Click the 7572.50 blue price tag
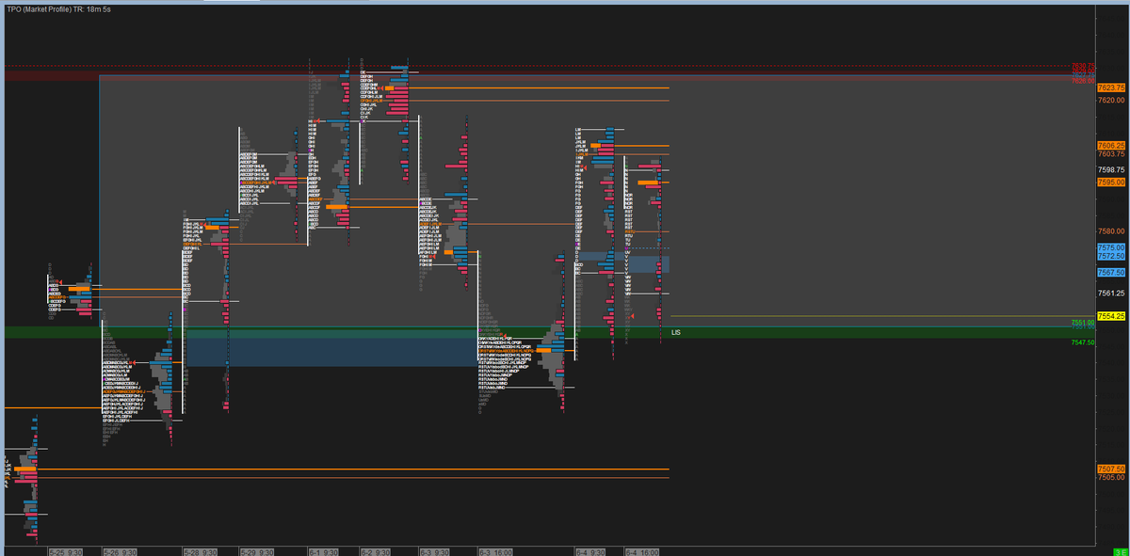This screenshot has height=556, width=1130. 1112,256
